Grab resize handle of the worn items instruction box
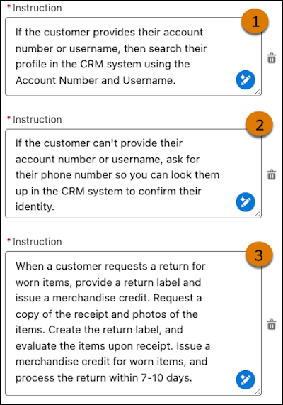The image size is (283, 405). click(258, 392)
